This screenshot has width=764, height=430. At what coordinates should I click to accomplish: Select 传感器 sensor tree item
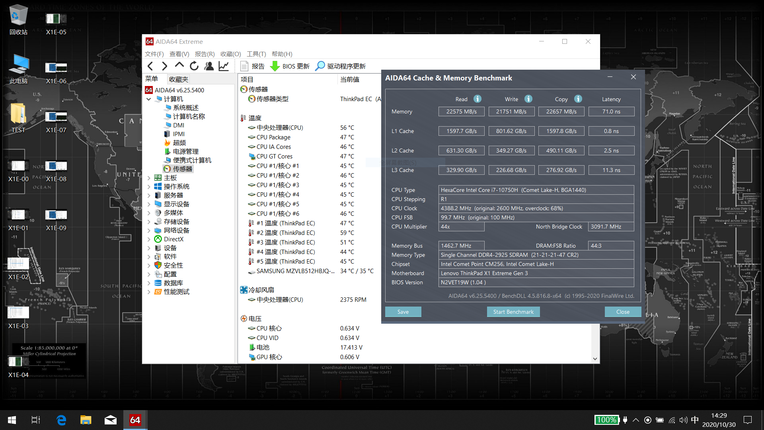point(182,169)
